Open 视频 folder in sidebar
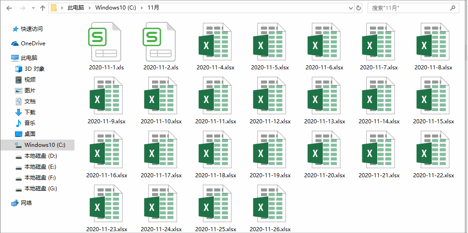This screenshot has width=468, height=233. point(25,80)
